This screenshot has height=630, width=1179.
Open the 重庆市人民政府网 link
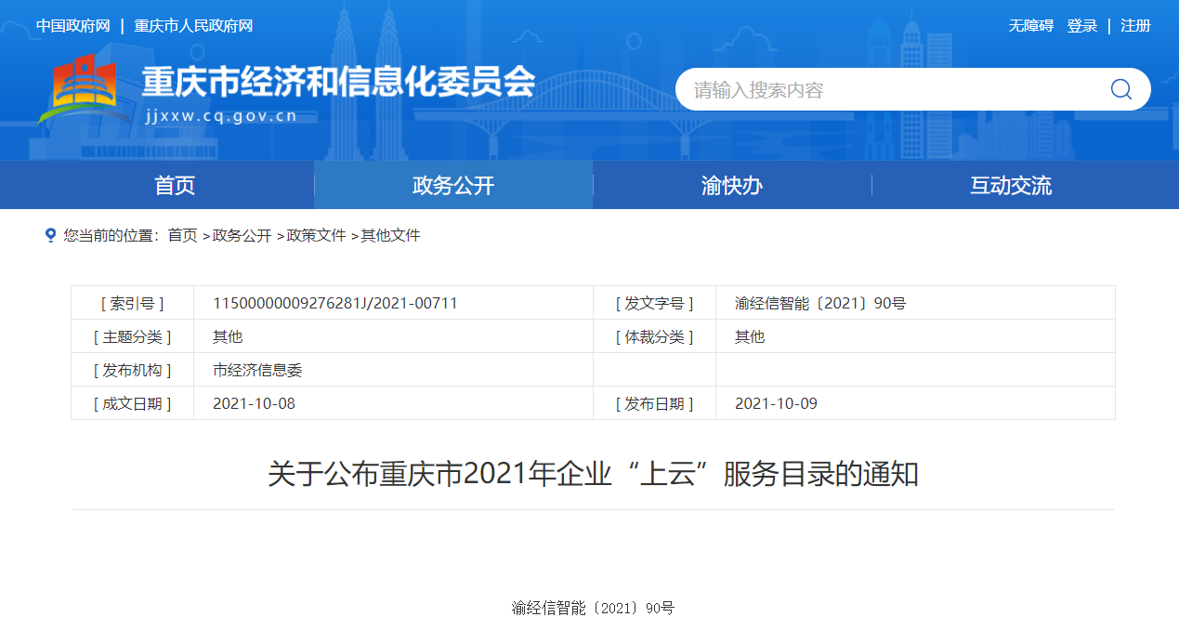click(193, 26)
